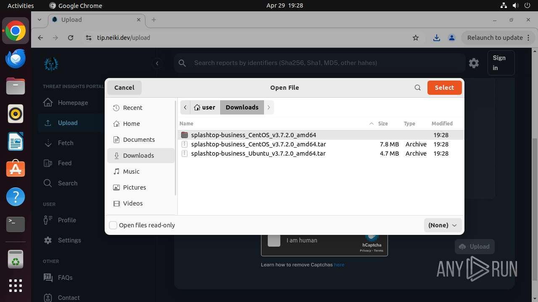Image resolution: width=538 pixels, height=302 pixels.
Task: Follow the 'here' captcha removal link
Action: (x=339, y=265)
